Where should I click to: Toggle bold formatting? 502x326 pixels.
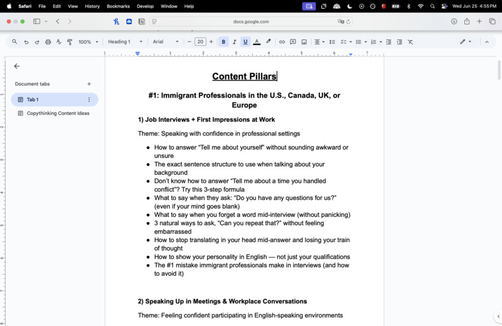pyautogui.click(x=223, y=42)
